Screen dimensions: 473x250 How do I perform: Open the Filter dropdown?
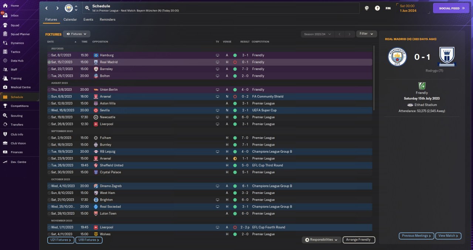click(366, 34)
